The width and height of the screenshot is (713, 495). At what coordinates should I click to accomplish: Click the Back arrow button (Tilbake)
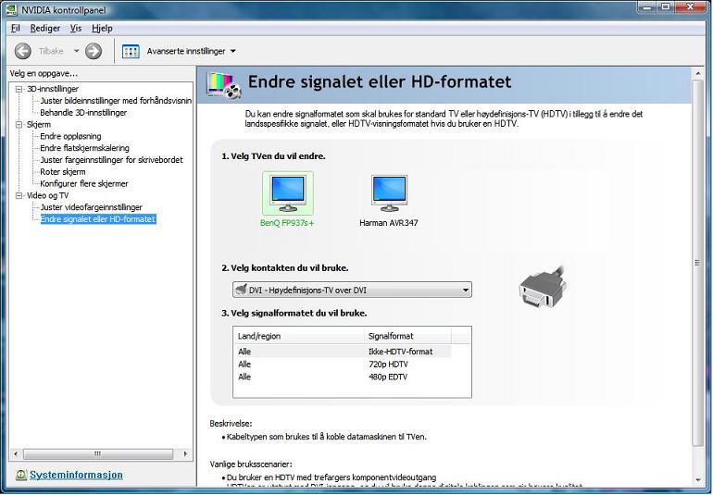click(x=23, y=51)
